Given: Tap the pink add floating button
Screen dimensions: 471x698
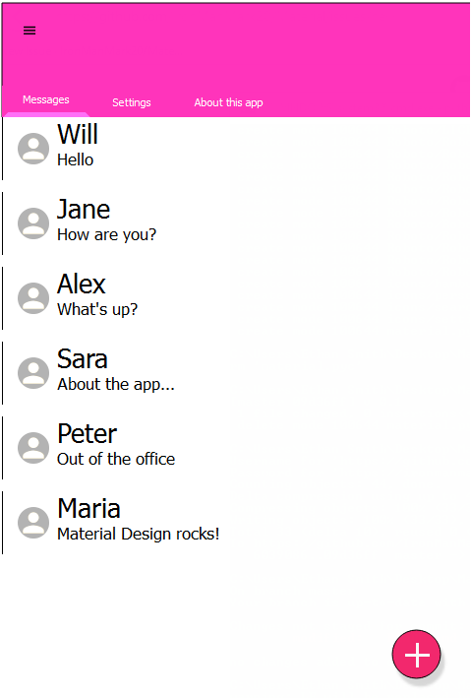Looking at the screenshot, I should pyautogui.click(x=416, y=655).
